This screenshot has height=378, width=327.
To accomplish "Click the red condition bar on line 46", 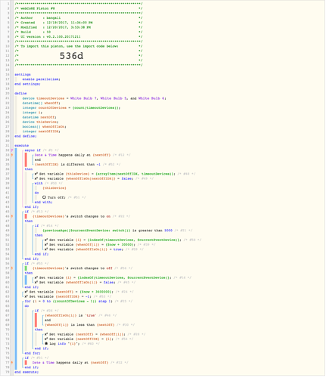I will tap(26, 217).
